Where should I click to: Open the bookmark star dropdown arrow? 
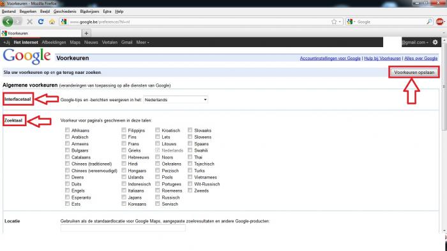pyautogui.click(x=340, y=22)
